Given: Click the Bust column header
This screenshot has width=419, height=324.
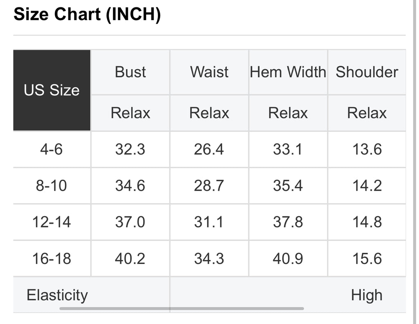Looking at the screenshot, I should [x=130, y=72].
